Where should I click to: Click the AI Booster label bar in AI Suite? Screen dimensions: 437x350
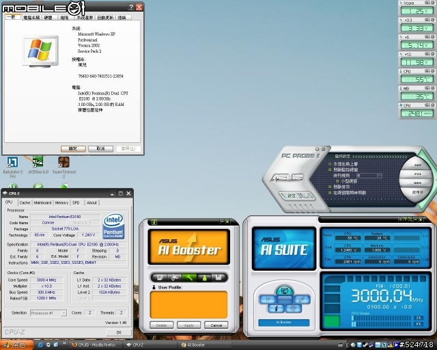(x=284, y=323)
